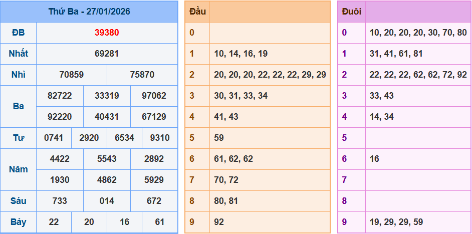Click the Đầu row 2 values list
The image size is (472, 234).
[270, 75]
